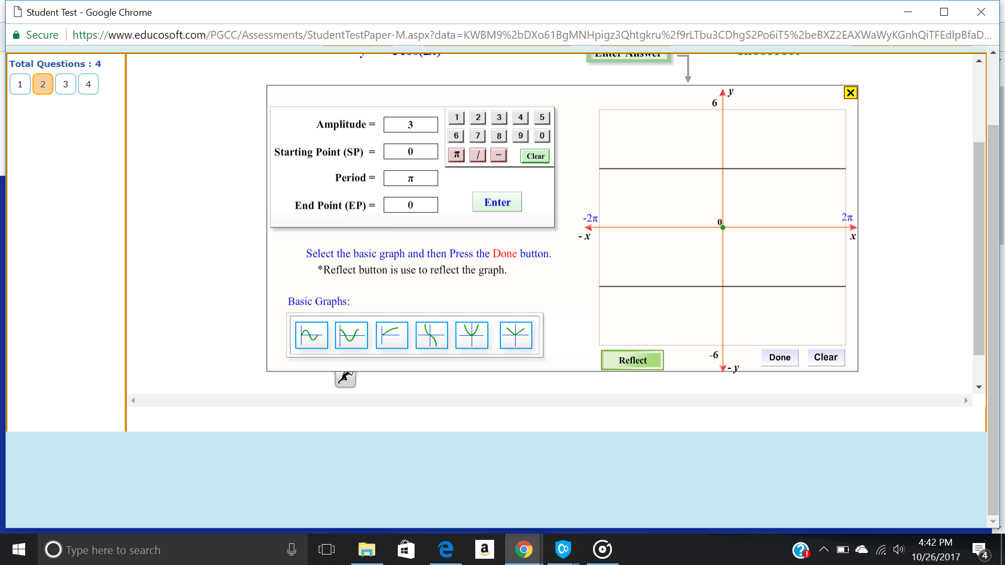Viewport: 1005px width, 565px height.
Task: Click question number 1 tab
Action: coord(20,84)
